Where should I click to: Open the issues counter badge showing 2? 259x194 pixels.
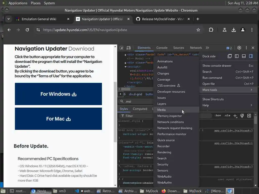[229, 48]
